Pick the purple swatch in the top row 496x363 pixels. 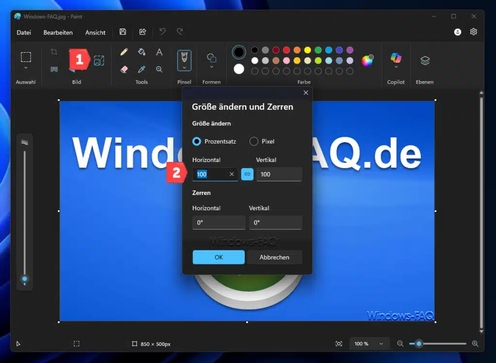point(350,50)
